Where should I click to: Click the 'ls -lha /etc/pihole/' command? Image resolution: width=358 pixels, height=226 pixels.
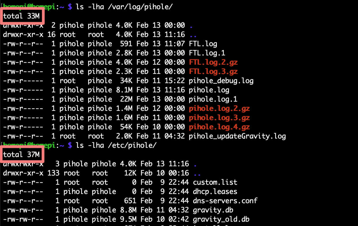coord(116,145)
